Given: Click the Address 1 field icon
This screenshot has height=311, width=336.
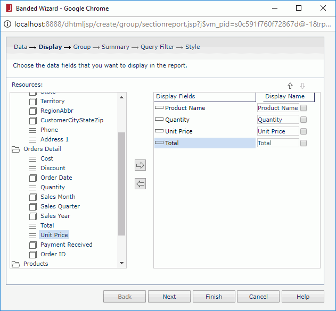Looking at the screenshot, I should [x=33, y=140].
